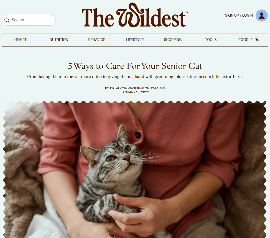The height and width of the screenshot is (238, 270).
Task: Click The Wildest logo
Action: pos(135,15)
